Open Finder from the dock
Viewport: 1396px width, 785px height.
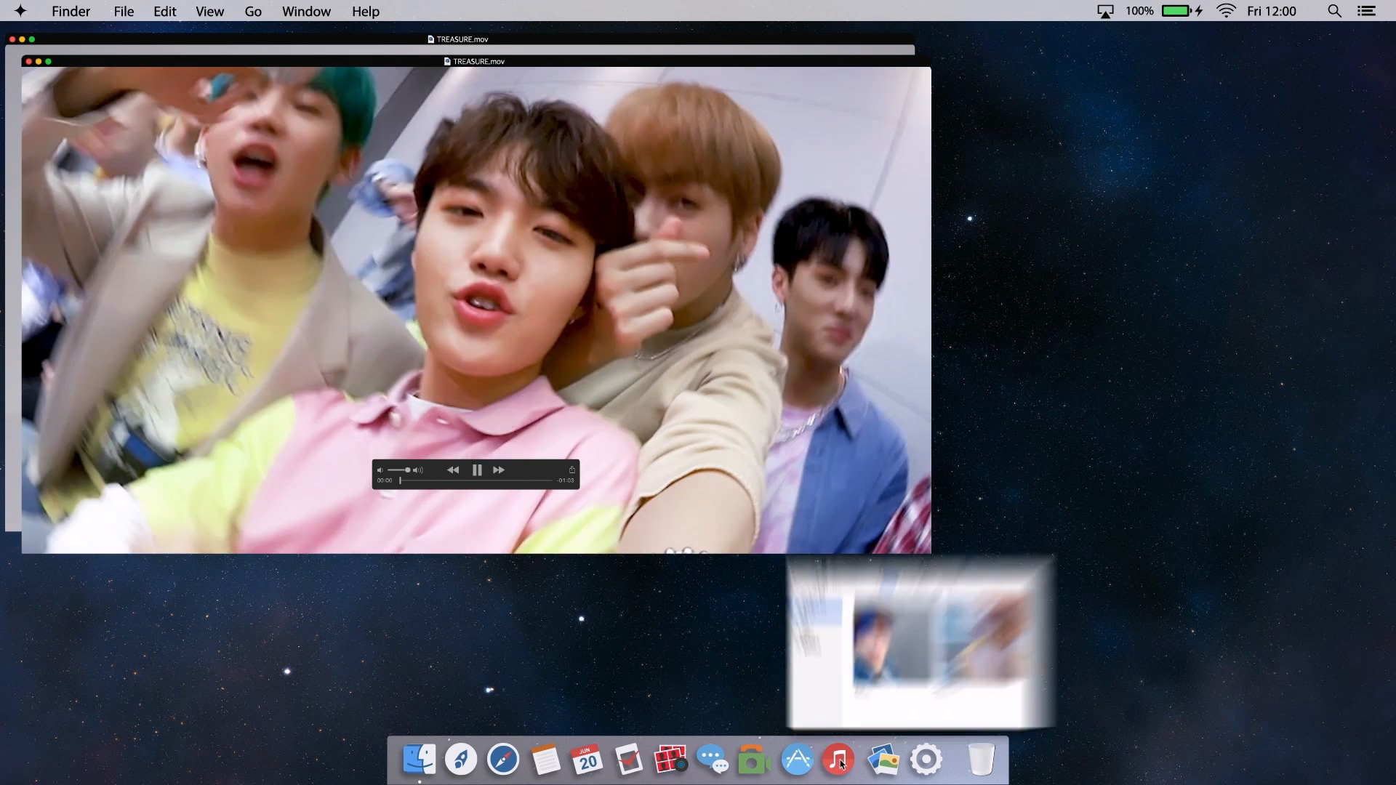(x=420, y=760)
